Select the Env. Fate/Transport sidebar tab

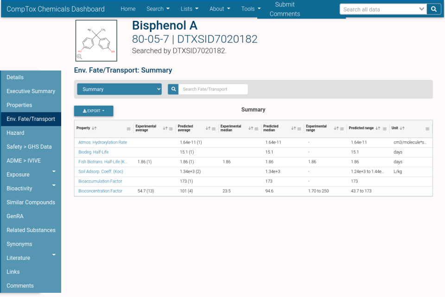(31, 119)
